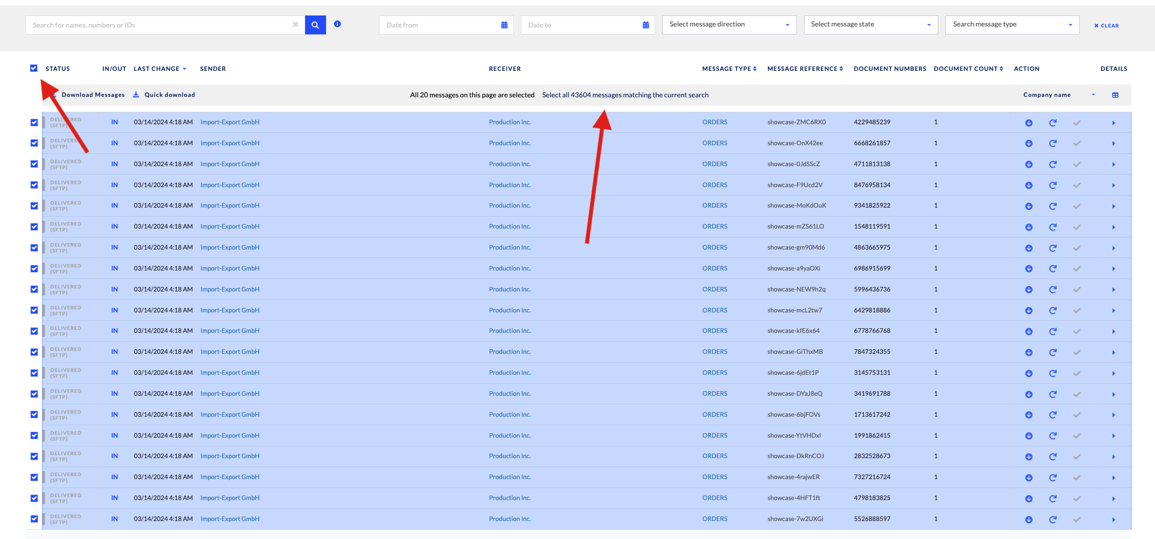Download message showcase-ZMC6RX0

point(1029,123)
